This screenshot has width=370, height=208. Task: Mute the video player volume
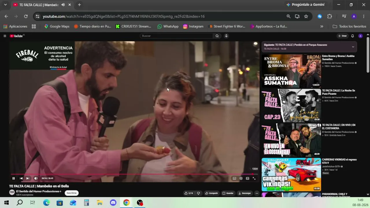pyautogui.click(x=36, y=178)
